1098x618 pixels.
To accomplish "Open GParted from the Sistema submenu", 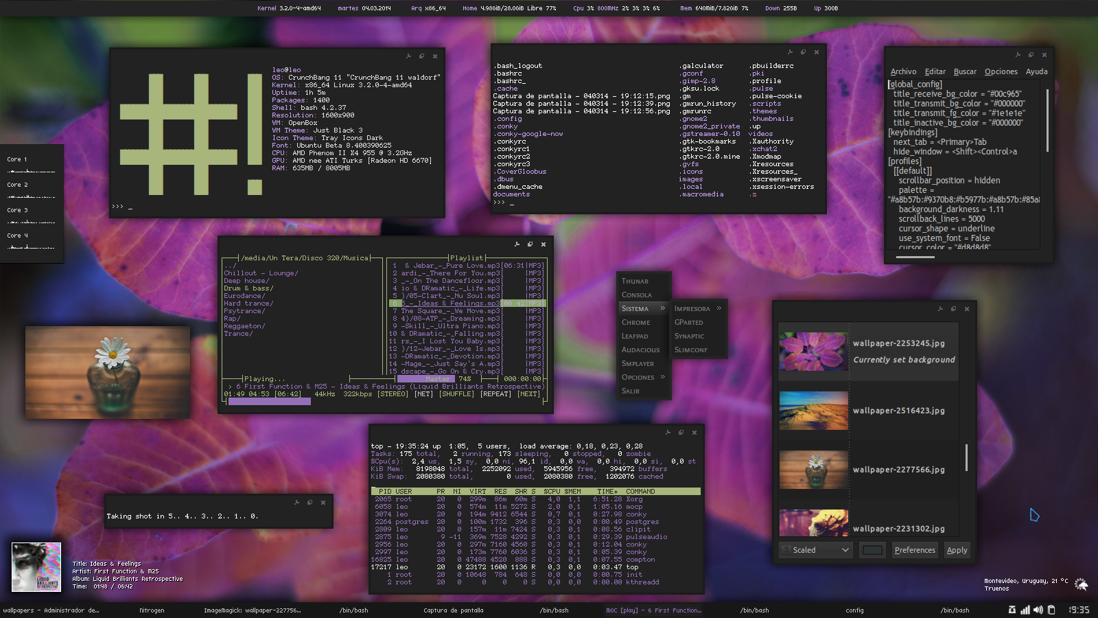I will click(698, 322).
